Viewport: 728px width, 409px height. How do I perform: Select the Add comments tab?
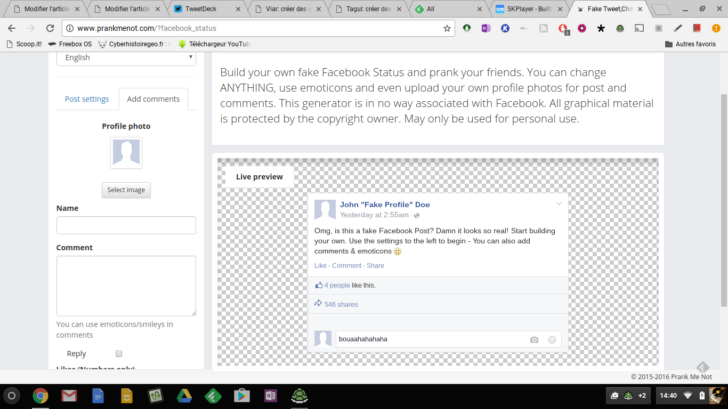tap(153, 99)
